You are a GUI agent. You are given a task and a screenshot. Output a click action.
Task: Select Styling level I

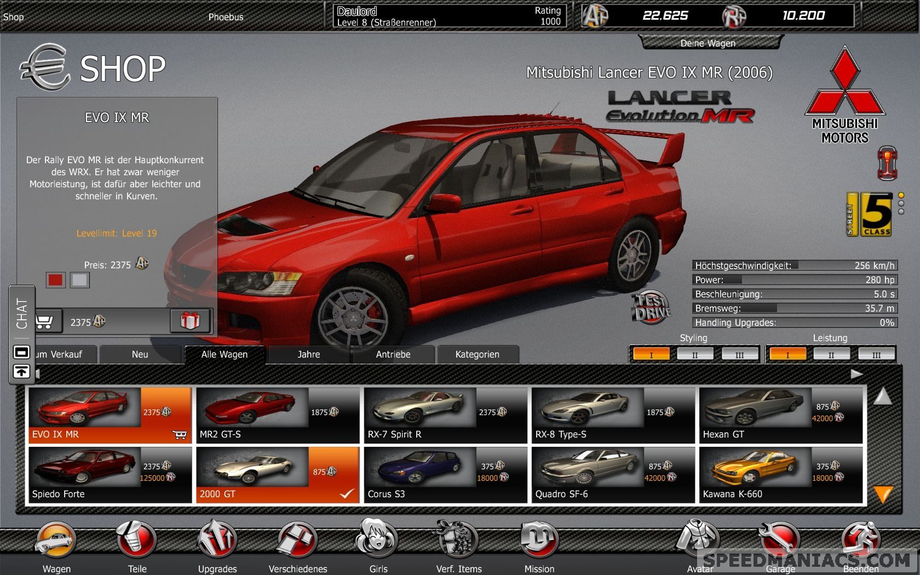tap(651, 354)
